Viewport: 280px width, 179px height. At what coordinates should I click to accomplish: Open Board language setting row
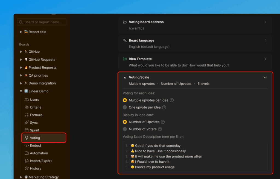(x=195, y=43)
